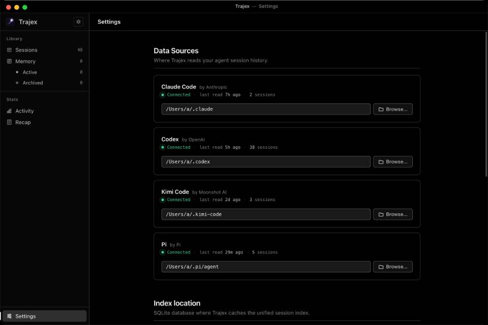The image size is (488, 325).
Task: Click the /Users/a/.codex path field
Action: pos(266,161)
